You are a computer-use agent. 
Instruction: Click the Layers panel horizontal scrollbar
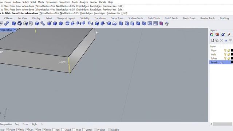tap(222, 124)
